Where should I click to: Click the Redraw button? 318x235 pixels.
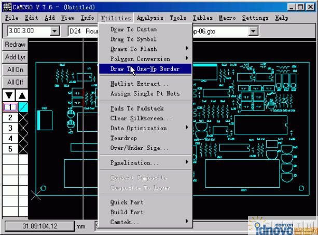tap(15, 45)
